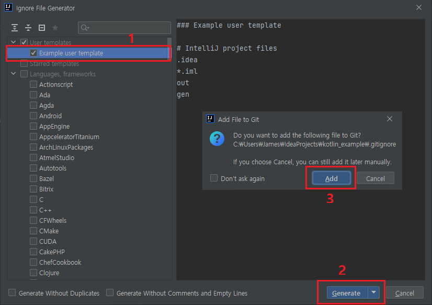Screen dimensions: 432x305
Task: Check the CakePHP checkbox
Action: (x=33, y=252)
